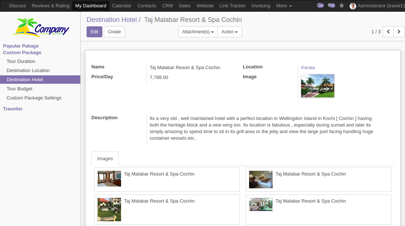Screen dimensions: 405x226
Task: Open the Calendar menu
Action: point(122,5)
